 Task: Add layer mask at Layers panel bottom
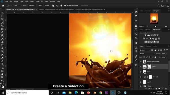point(152,89)
